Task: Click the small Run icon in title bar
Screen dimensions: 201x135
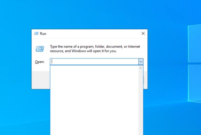Action: pyautogui.click(x=36, y=33)
